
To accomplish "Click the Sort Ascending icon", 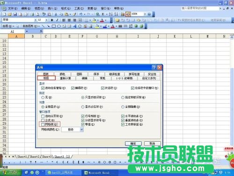I will tap(111, 14).
